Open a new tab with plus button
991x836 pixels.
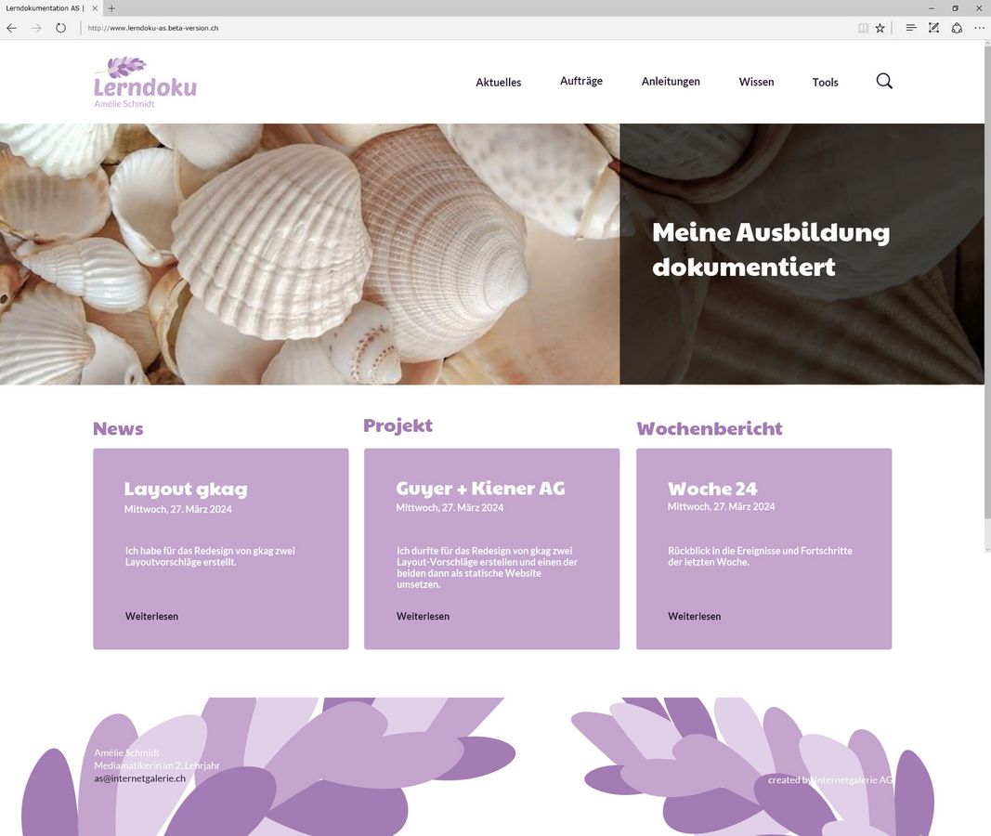click(x=111, y=8)
